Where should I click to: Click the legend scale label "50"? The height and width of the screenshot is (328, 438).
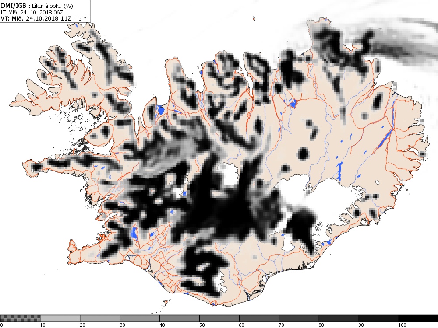coord(202,325)
